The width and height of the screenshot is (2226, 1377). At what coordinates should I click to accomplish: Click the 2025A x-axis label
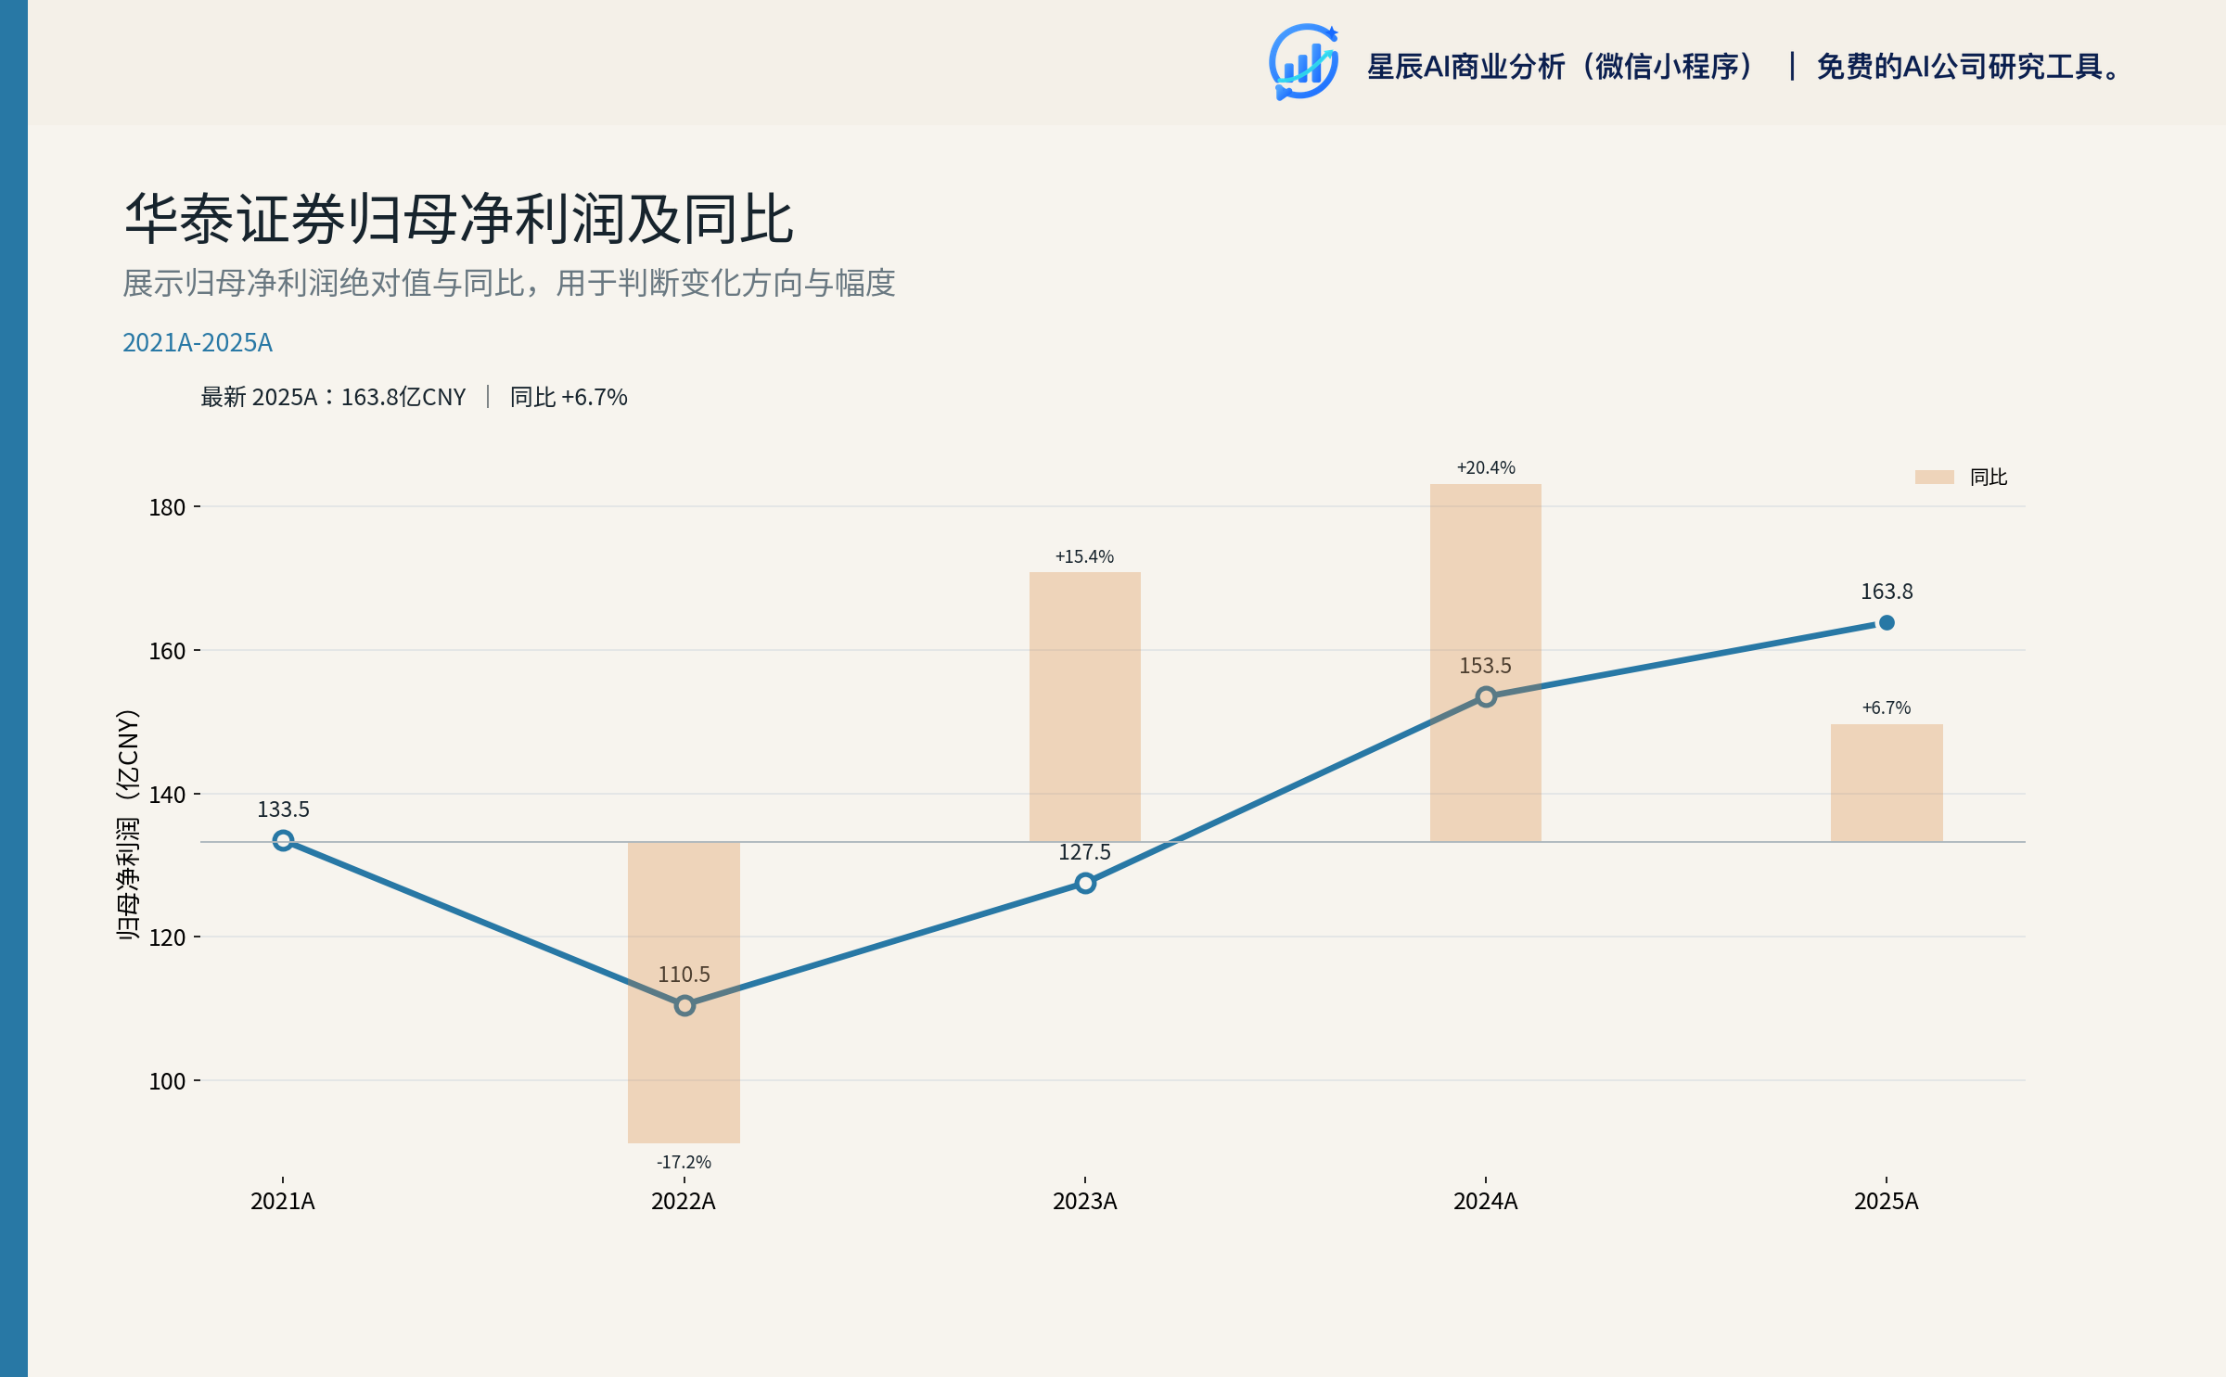point(1887,1202)
